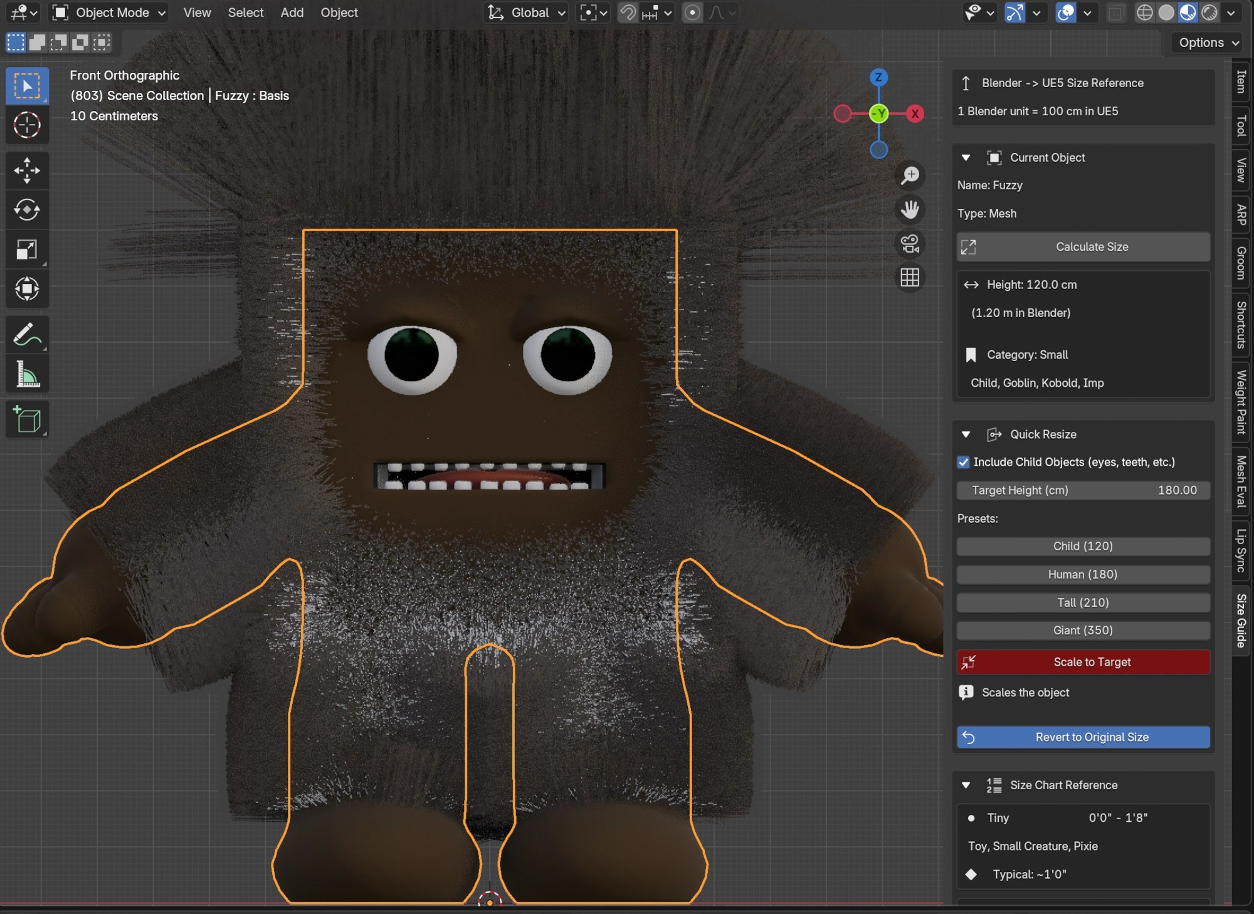Click the Human (180) preset
The width and height of the screenshot is (1254, 914).
pyautogui.click(x=1083, y=574)
